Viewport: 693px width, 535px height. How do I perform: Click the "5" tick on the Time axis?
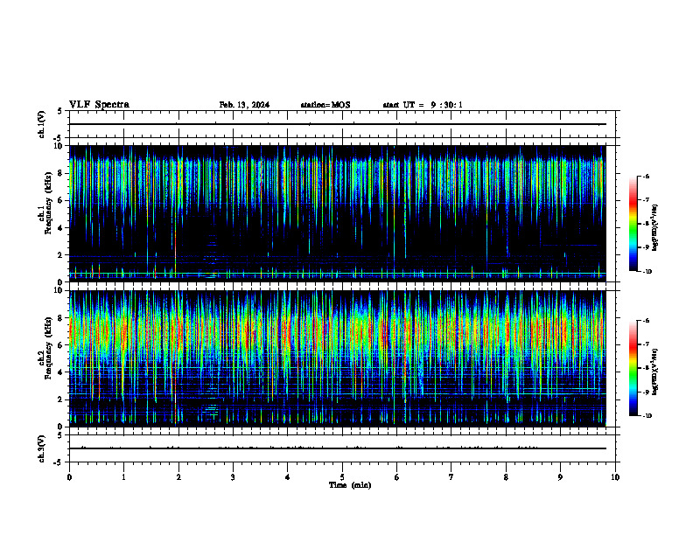click(342, 477)
